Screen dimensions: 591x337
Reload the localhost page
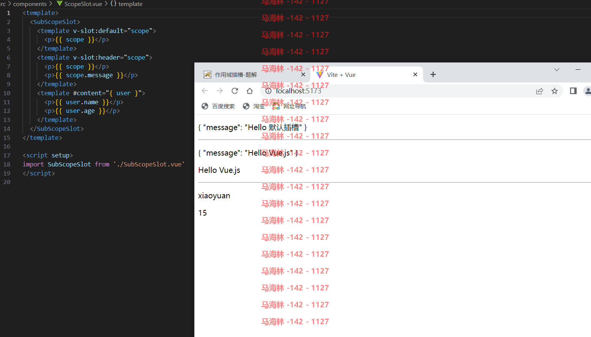[235, 91]
